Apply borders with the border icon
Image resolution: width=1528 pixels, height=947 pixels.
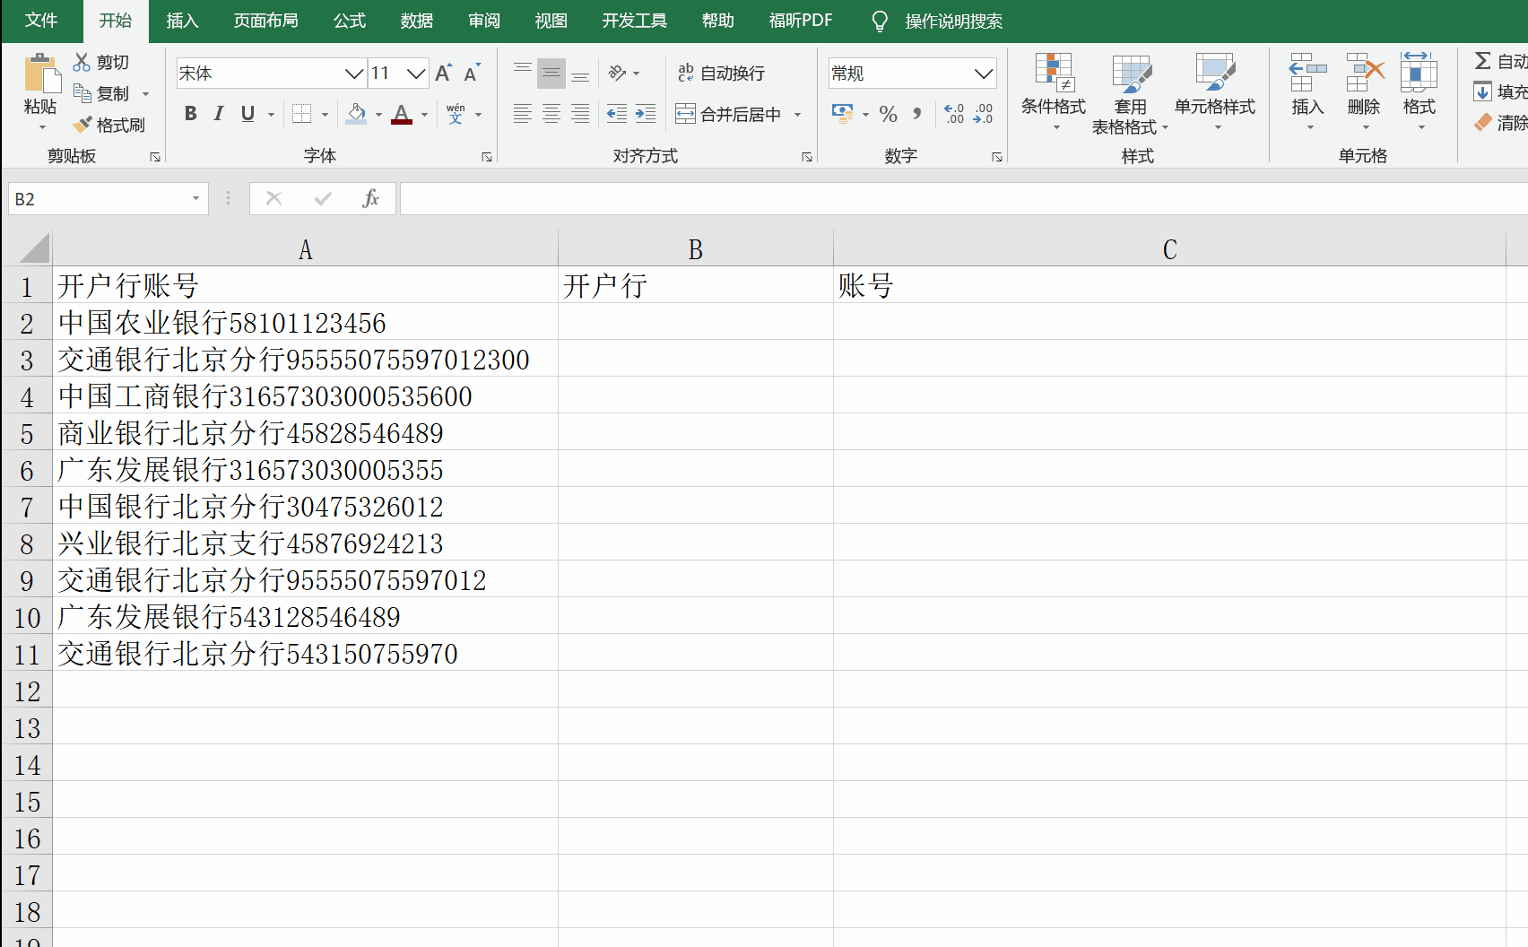click(302, 114)
